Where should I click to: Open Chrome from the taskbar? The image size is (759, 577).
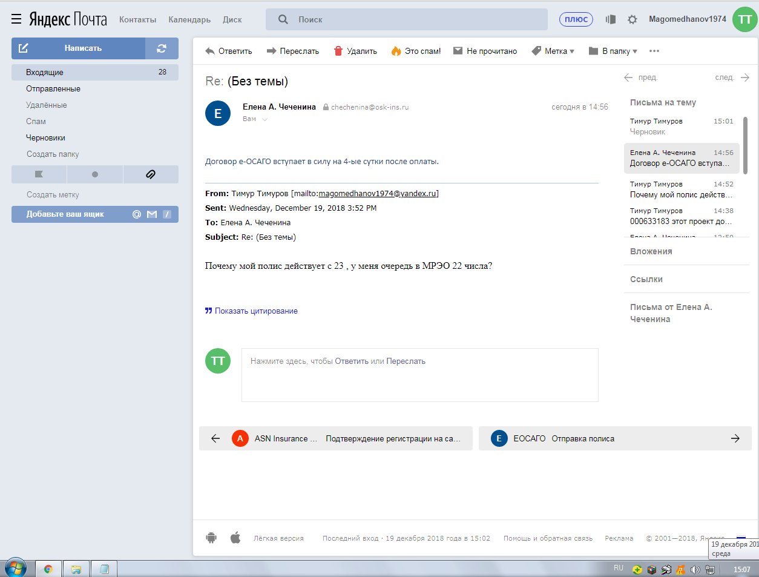[48, 569]
